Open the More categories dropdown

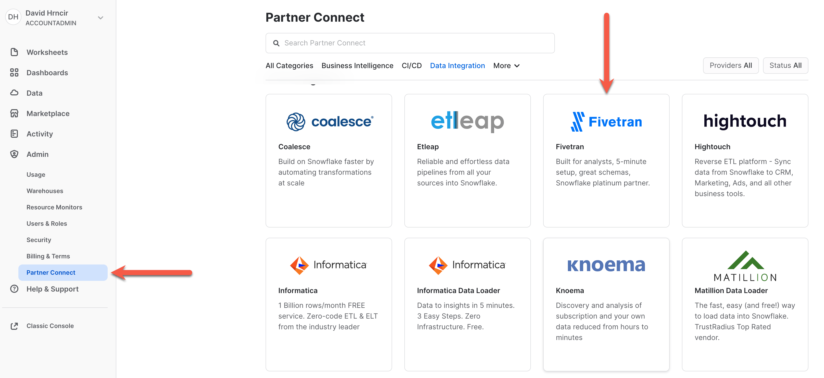(x=506, y=65)
